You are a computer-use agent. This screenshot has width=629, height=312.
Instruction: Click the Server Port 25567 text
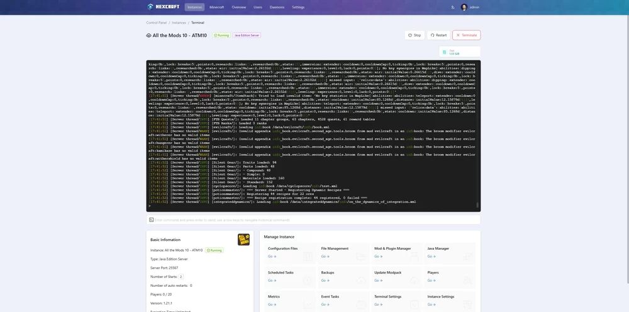click(x=164, y=268)
